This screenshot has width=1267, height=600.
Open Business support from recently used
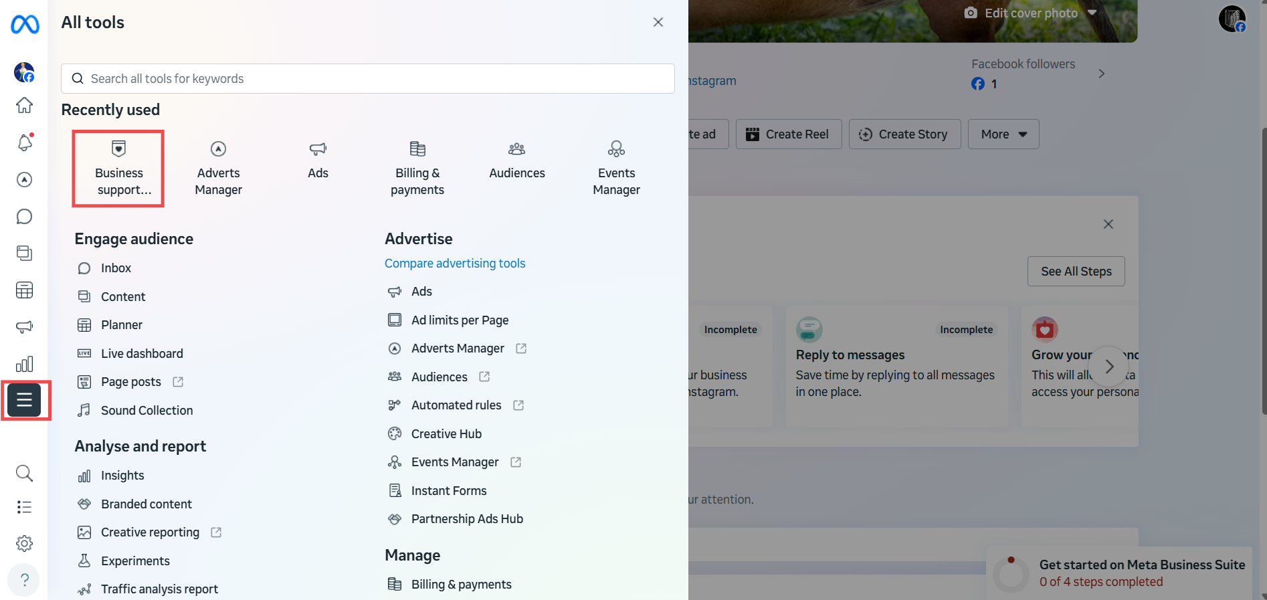tap(118, 169)
